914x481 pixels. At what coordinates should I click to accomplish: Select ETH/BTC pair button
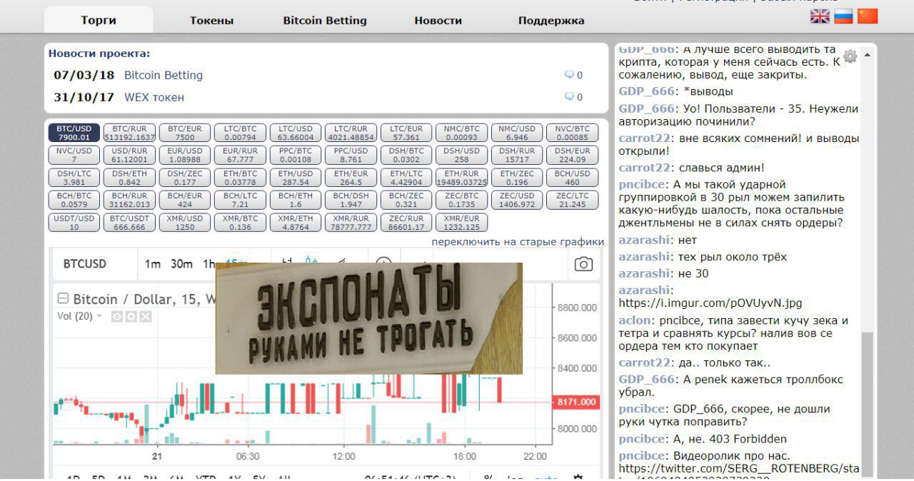[x=240, y=177]
